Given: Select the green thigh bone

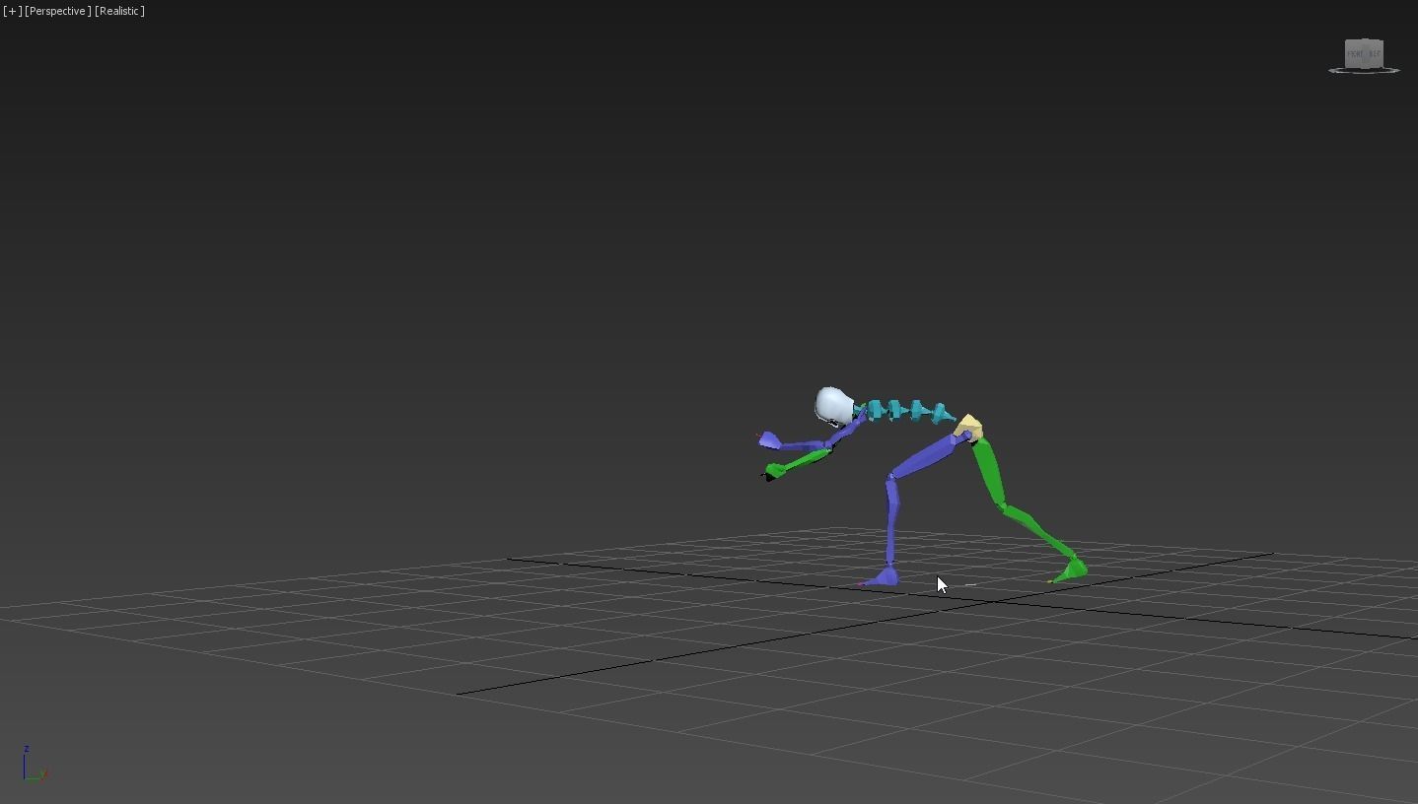Looking at the screenshot, I should (988, 473).
